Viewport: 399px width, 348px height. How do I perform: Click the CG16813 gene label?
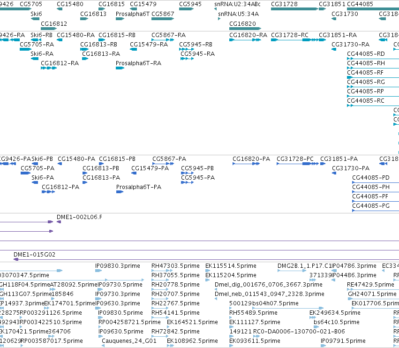(x=93, y=14)
